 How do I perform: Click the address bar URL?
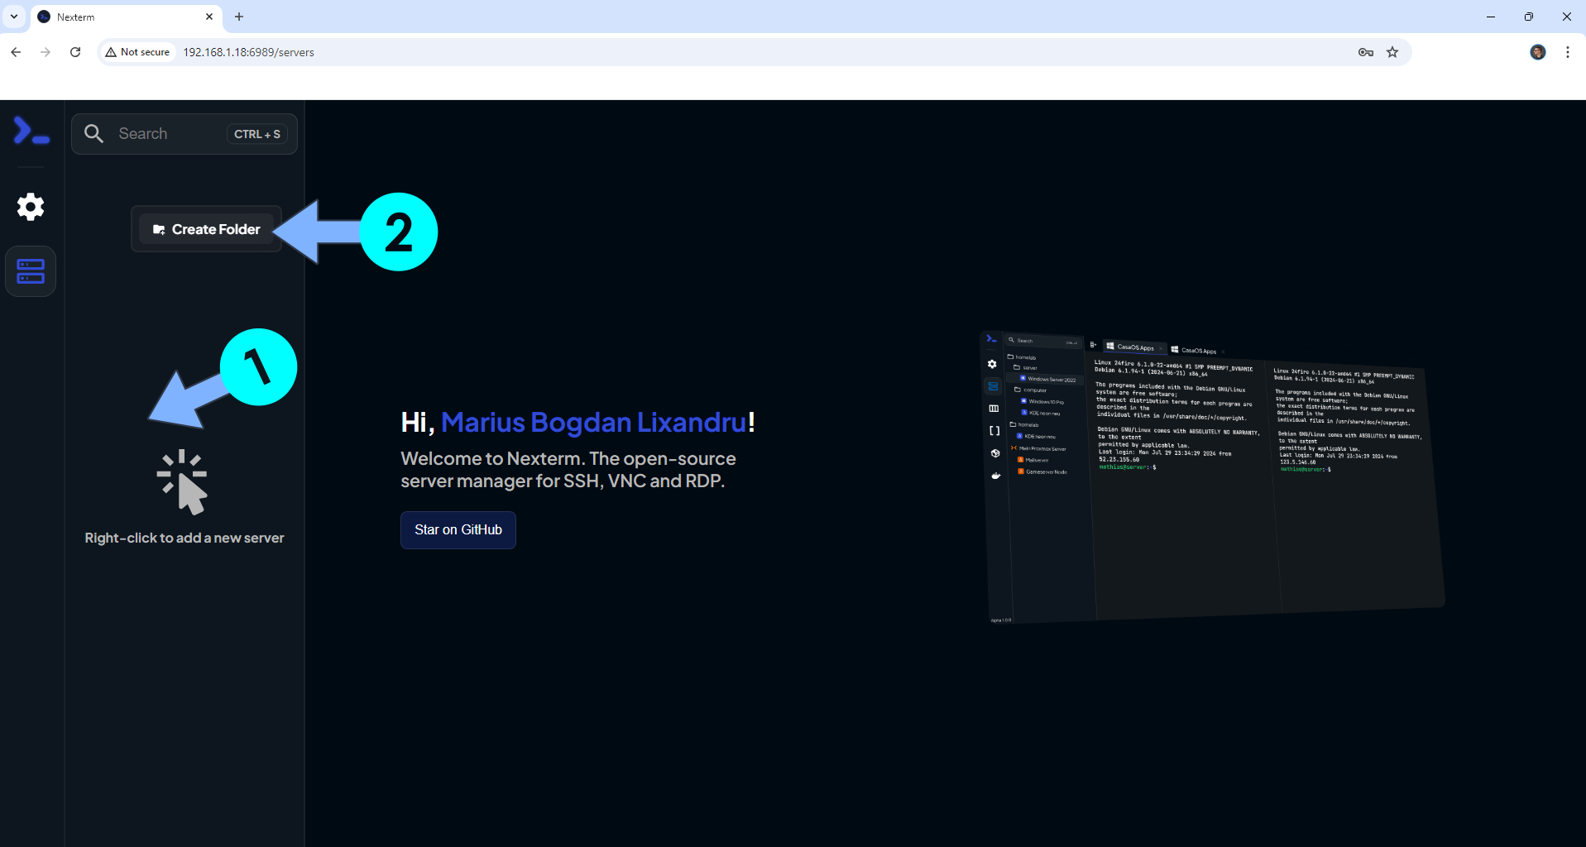(249, 52)
